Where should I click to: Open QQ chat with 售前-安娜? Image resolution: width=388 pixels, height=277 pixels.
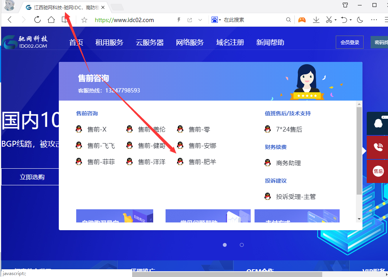tap(180, 145)
